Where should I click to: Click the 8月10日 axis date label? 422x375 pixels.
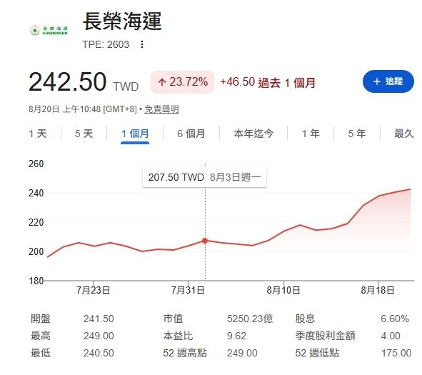point(283,290)
